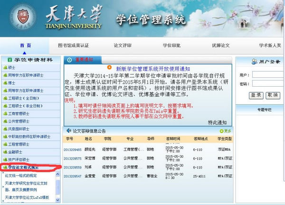Click the user icon beside 用户登录
Viewport: 285px width, 205px height.
(248, 62)
